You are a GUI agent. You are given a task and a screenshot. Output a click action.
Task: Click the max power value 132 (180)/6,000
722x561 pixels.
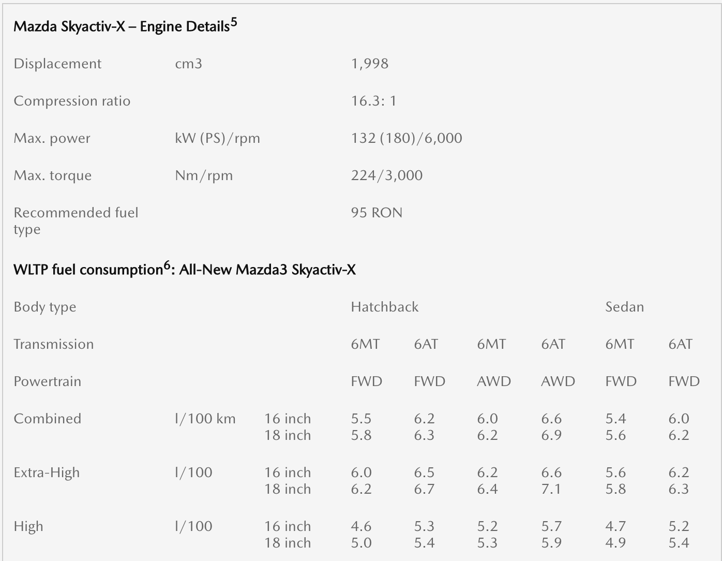(407, 138)
